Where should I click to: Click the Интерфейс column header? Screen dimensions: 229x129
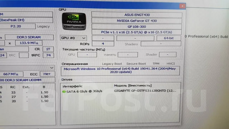[73, 86]
